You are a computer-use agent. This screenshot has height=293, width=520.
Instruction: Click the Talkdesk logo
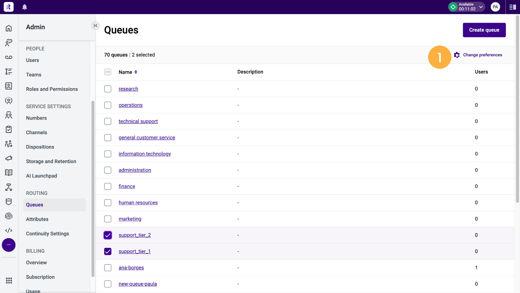[x=9, y=7]
